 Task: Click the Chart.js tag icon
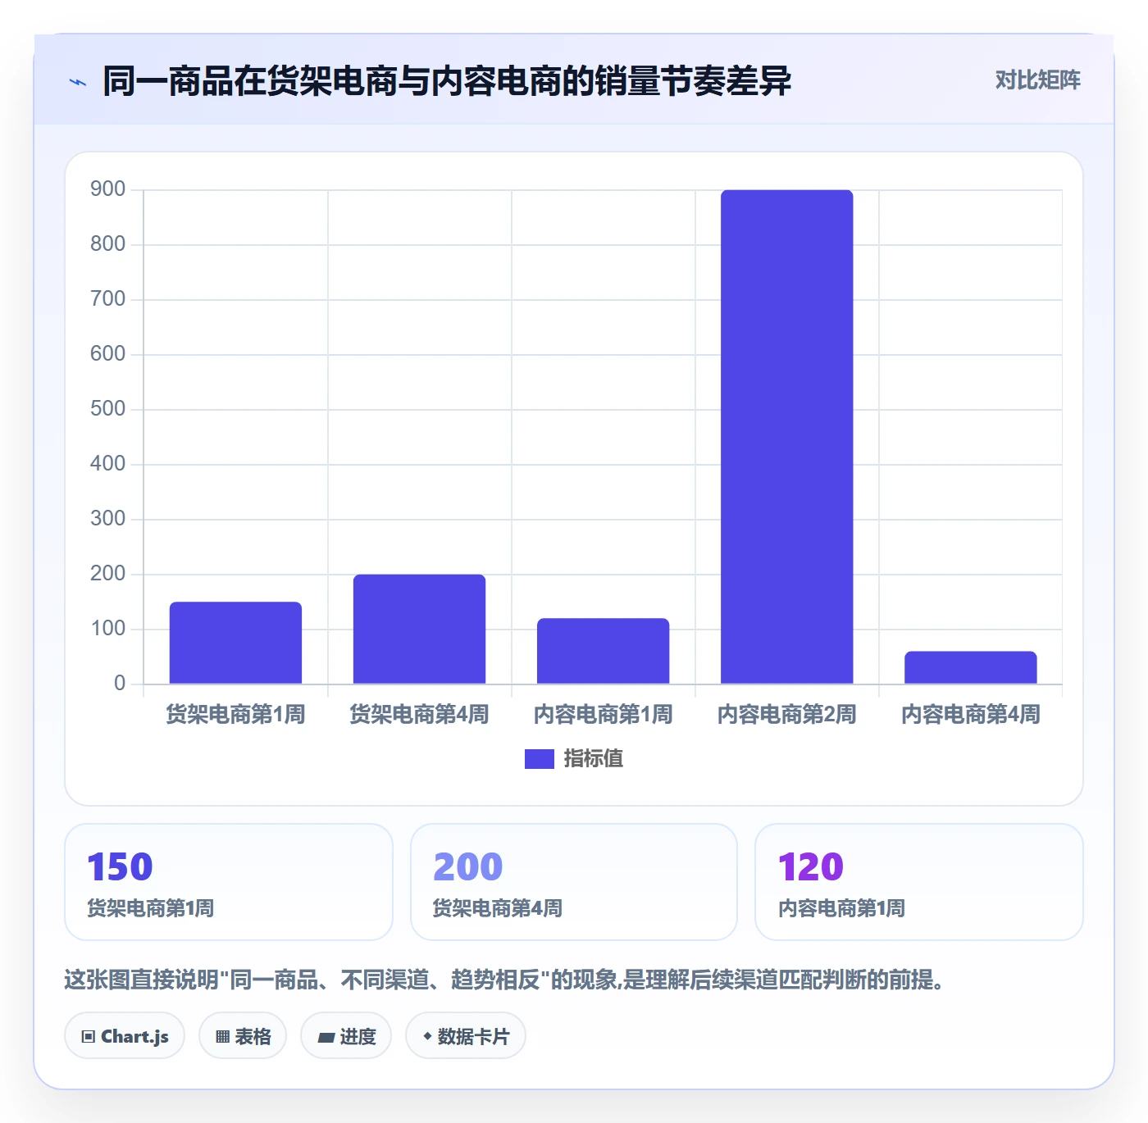pyautogui.click(x=89, y=1037)
